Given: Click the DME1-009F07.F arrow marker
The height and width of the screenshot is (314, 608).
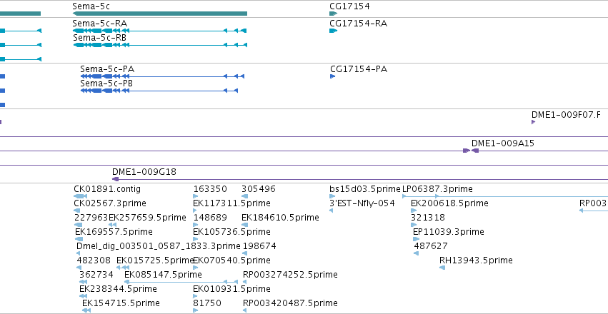Looking at the screenshot, I should (x=534, y=122).
